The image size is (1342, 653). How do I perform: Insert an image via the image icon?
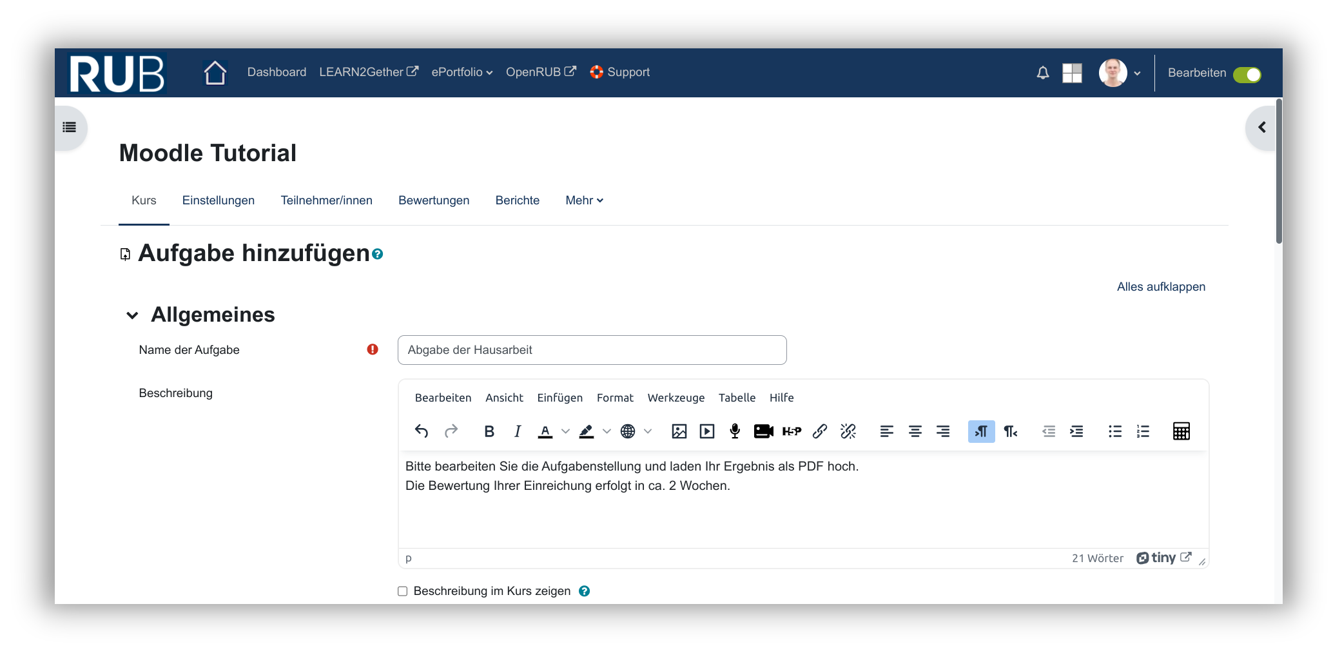click(679, 431)
